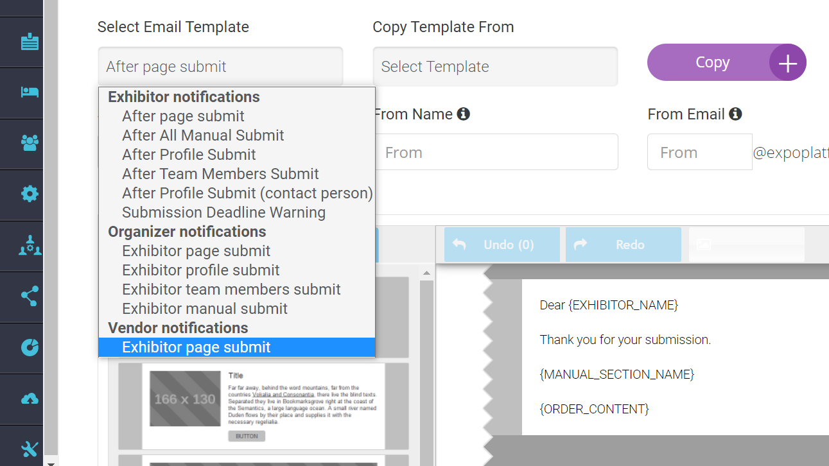Click the From Name info icon
This screenshot has width=829, height=466.
(463, 114)
